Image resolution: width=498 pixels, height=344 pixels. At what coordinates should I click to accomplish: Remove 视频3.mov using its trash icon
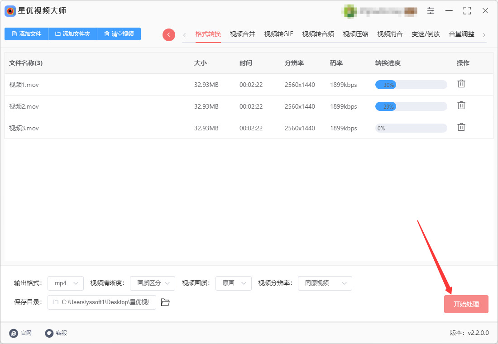[x=461, y=127]
